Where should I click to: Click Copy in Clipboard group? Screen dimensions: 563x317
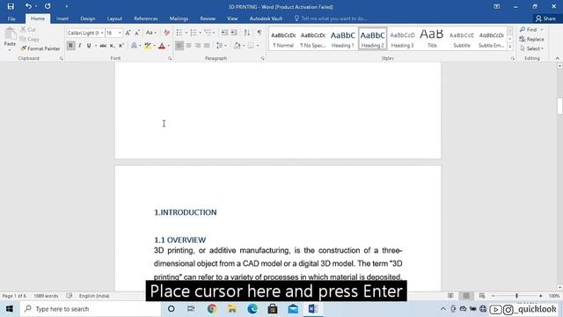point(29,39)
